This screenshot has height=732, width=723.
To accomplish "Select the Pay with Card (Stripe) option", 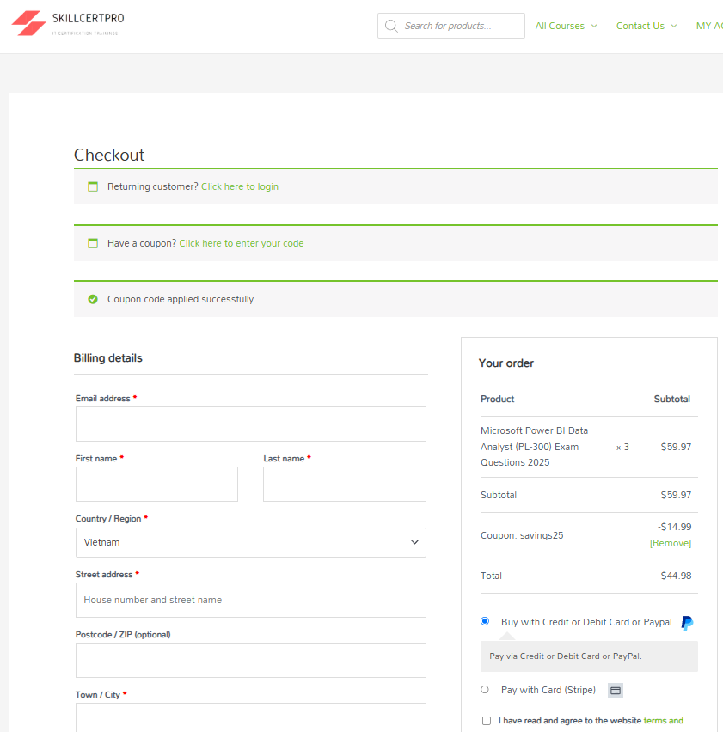I will [485, 689].
